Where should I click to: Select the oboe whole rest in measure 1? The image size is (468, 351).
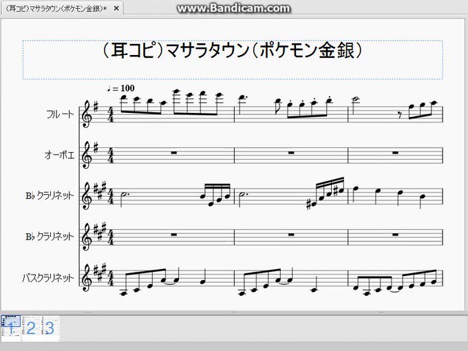click(174, 153)
